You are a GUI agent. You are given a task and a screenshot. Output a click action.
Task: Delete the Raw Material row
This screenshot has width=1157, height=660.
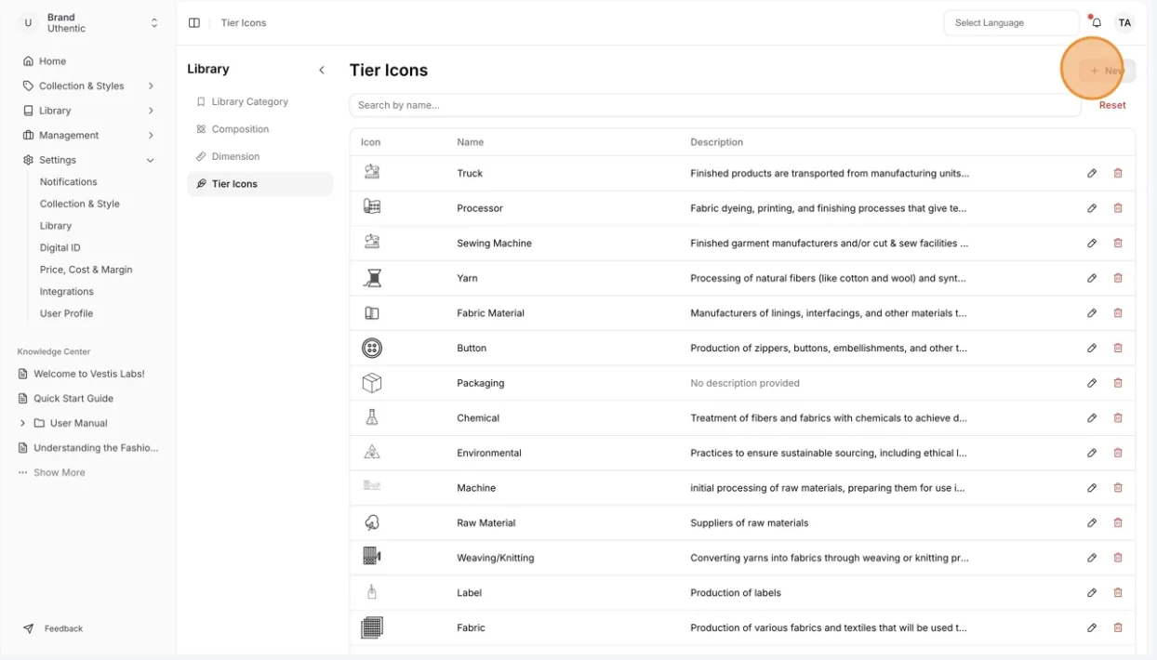[1118, 522]
